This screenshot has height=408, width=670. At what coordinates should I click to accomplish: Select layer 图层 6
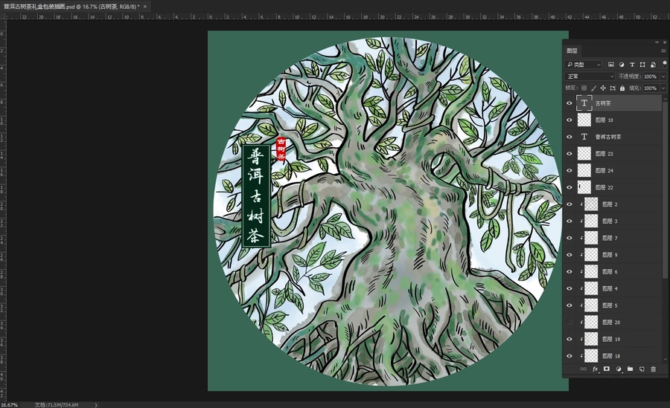coord(619,271)
